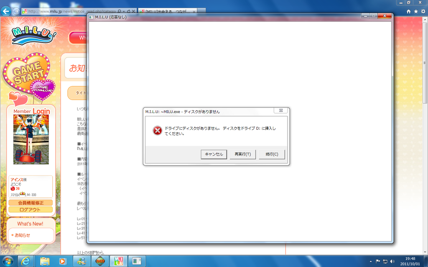Click the ログアウト logout button

(x=31, y=209)
